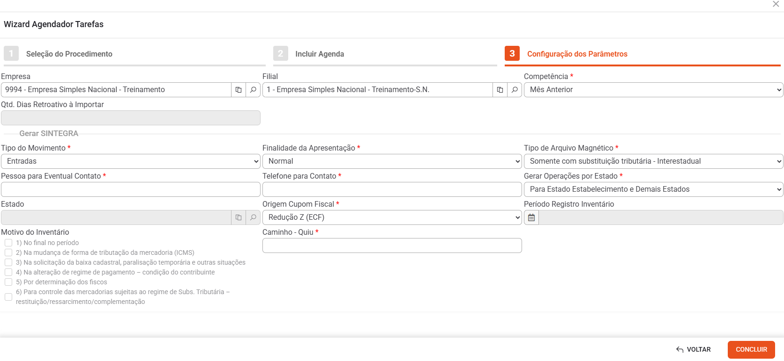Open the Tipo de Arquivo Magnético dropdown
Image resolution: width=784 pixels, height=361 pixels.
point(653,161)
